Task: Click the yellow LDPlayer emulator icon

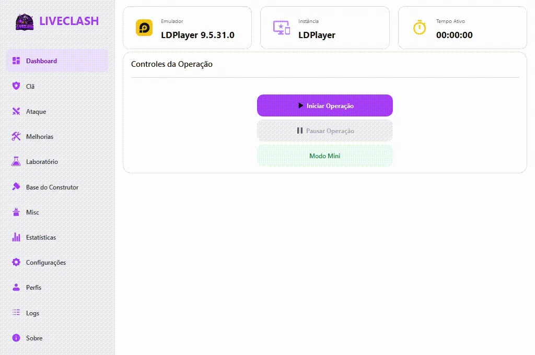Action: click(x=144, y=28)
